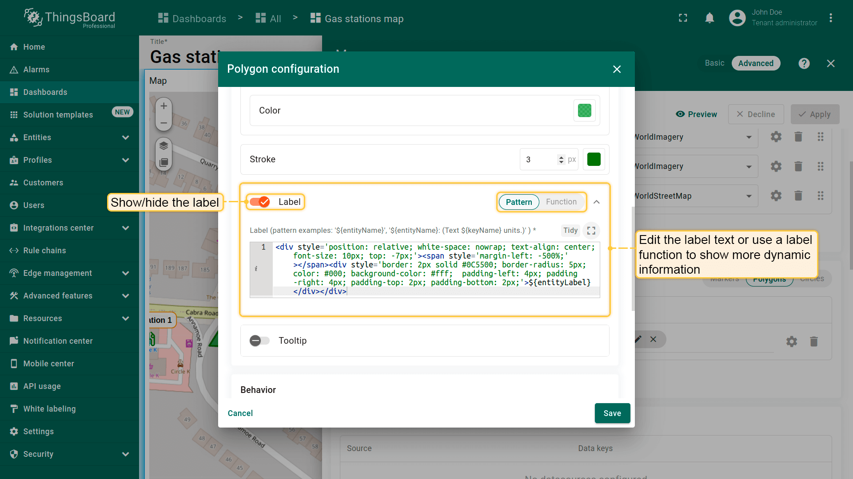Open the Rule chains menu item
Viewport: 853px width, 479px height.
[44, 251]
